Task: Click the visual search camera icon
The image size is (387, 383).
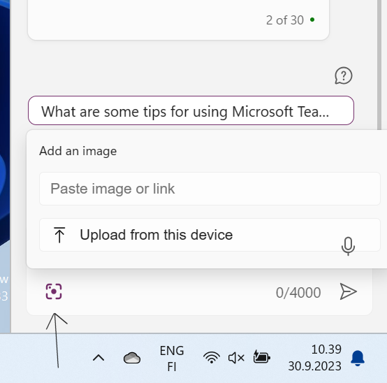Action: (54, 291)
